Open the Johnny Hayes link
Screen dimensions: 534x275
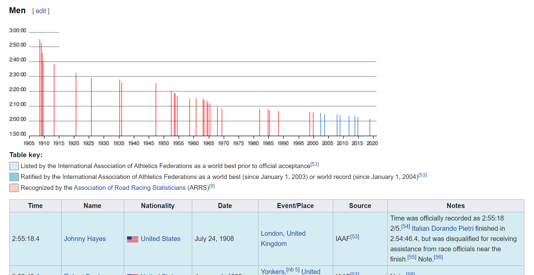tap(85, 239)
